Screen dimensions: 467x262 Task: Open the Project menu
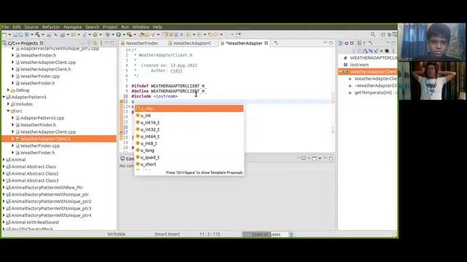coord(110,27)
